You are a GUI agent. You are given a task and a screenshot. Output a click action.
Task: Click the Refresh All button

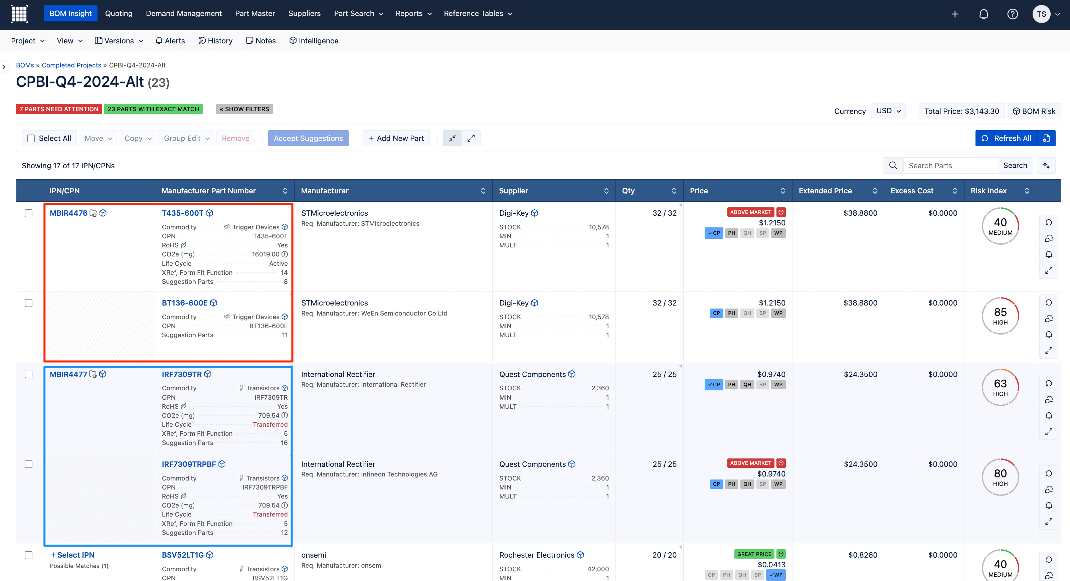1006,138
